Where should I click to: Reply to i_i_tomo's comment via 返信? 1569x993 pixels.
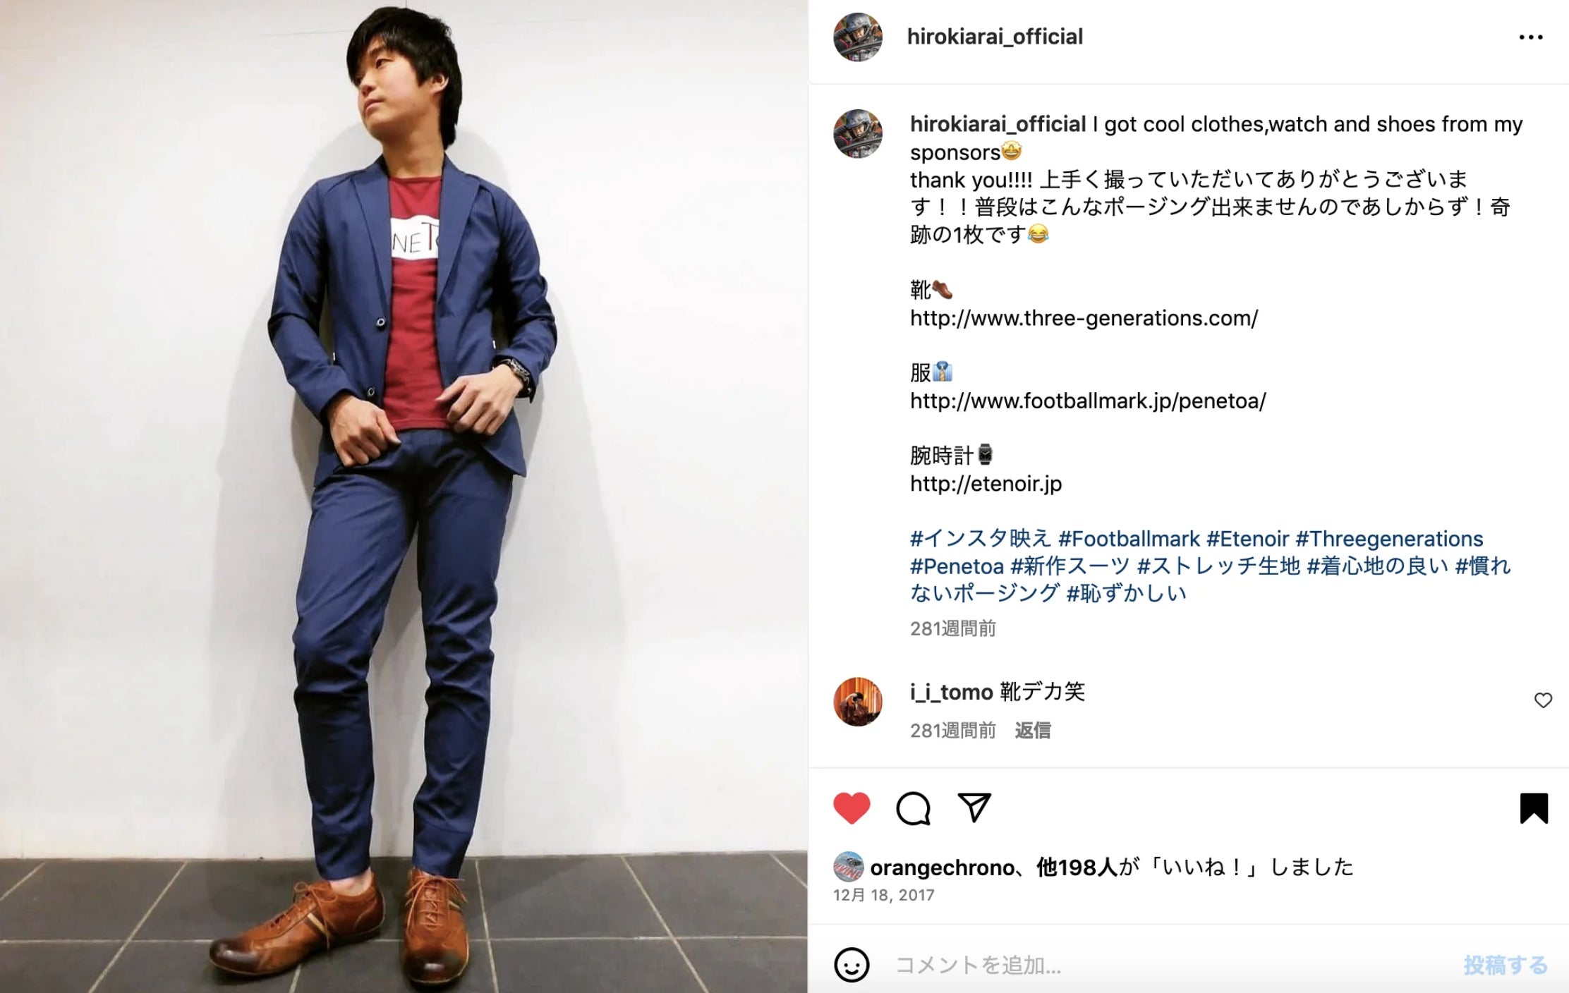[1033, 730]
